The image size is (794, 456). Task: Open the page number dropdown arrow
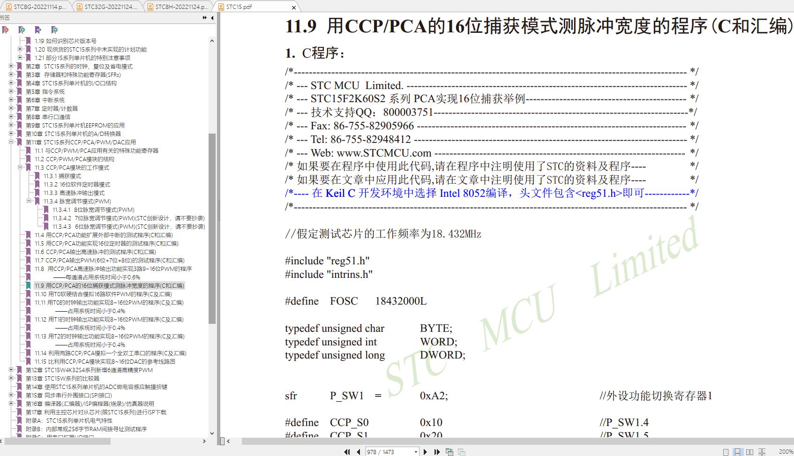pos(416,452)
